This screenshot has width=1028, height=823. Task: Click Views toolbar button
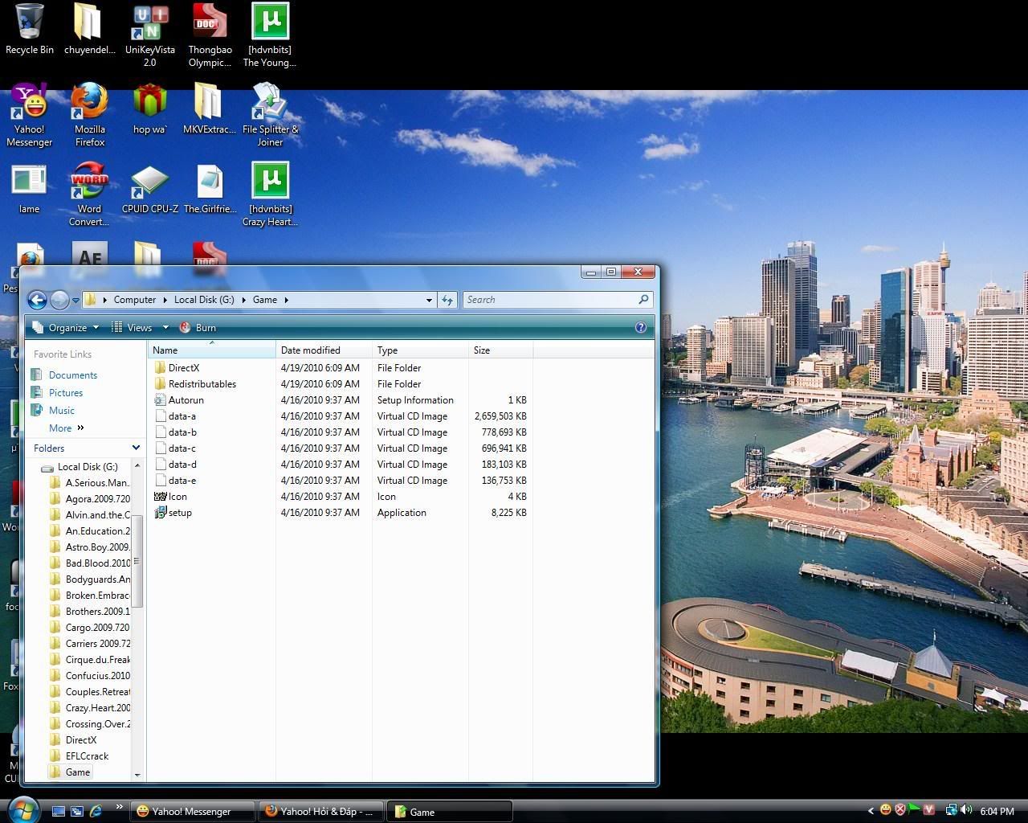coord(132,327)
